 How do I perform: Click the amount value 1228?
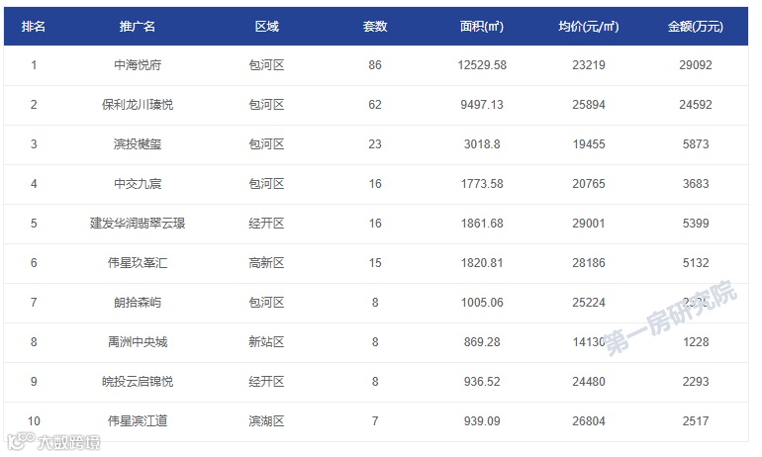696,342
